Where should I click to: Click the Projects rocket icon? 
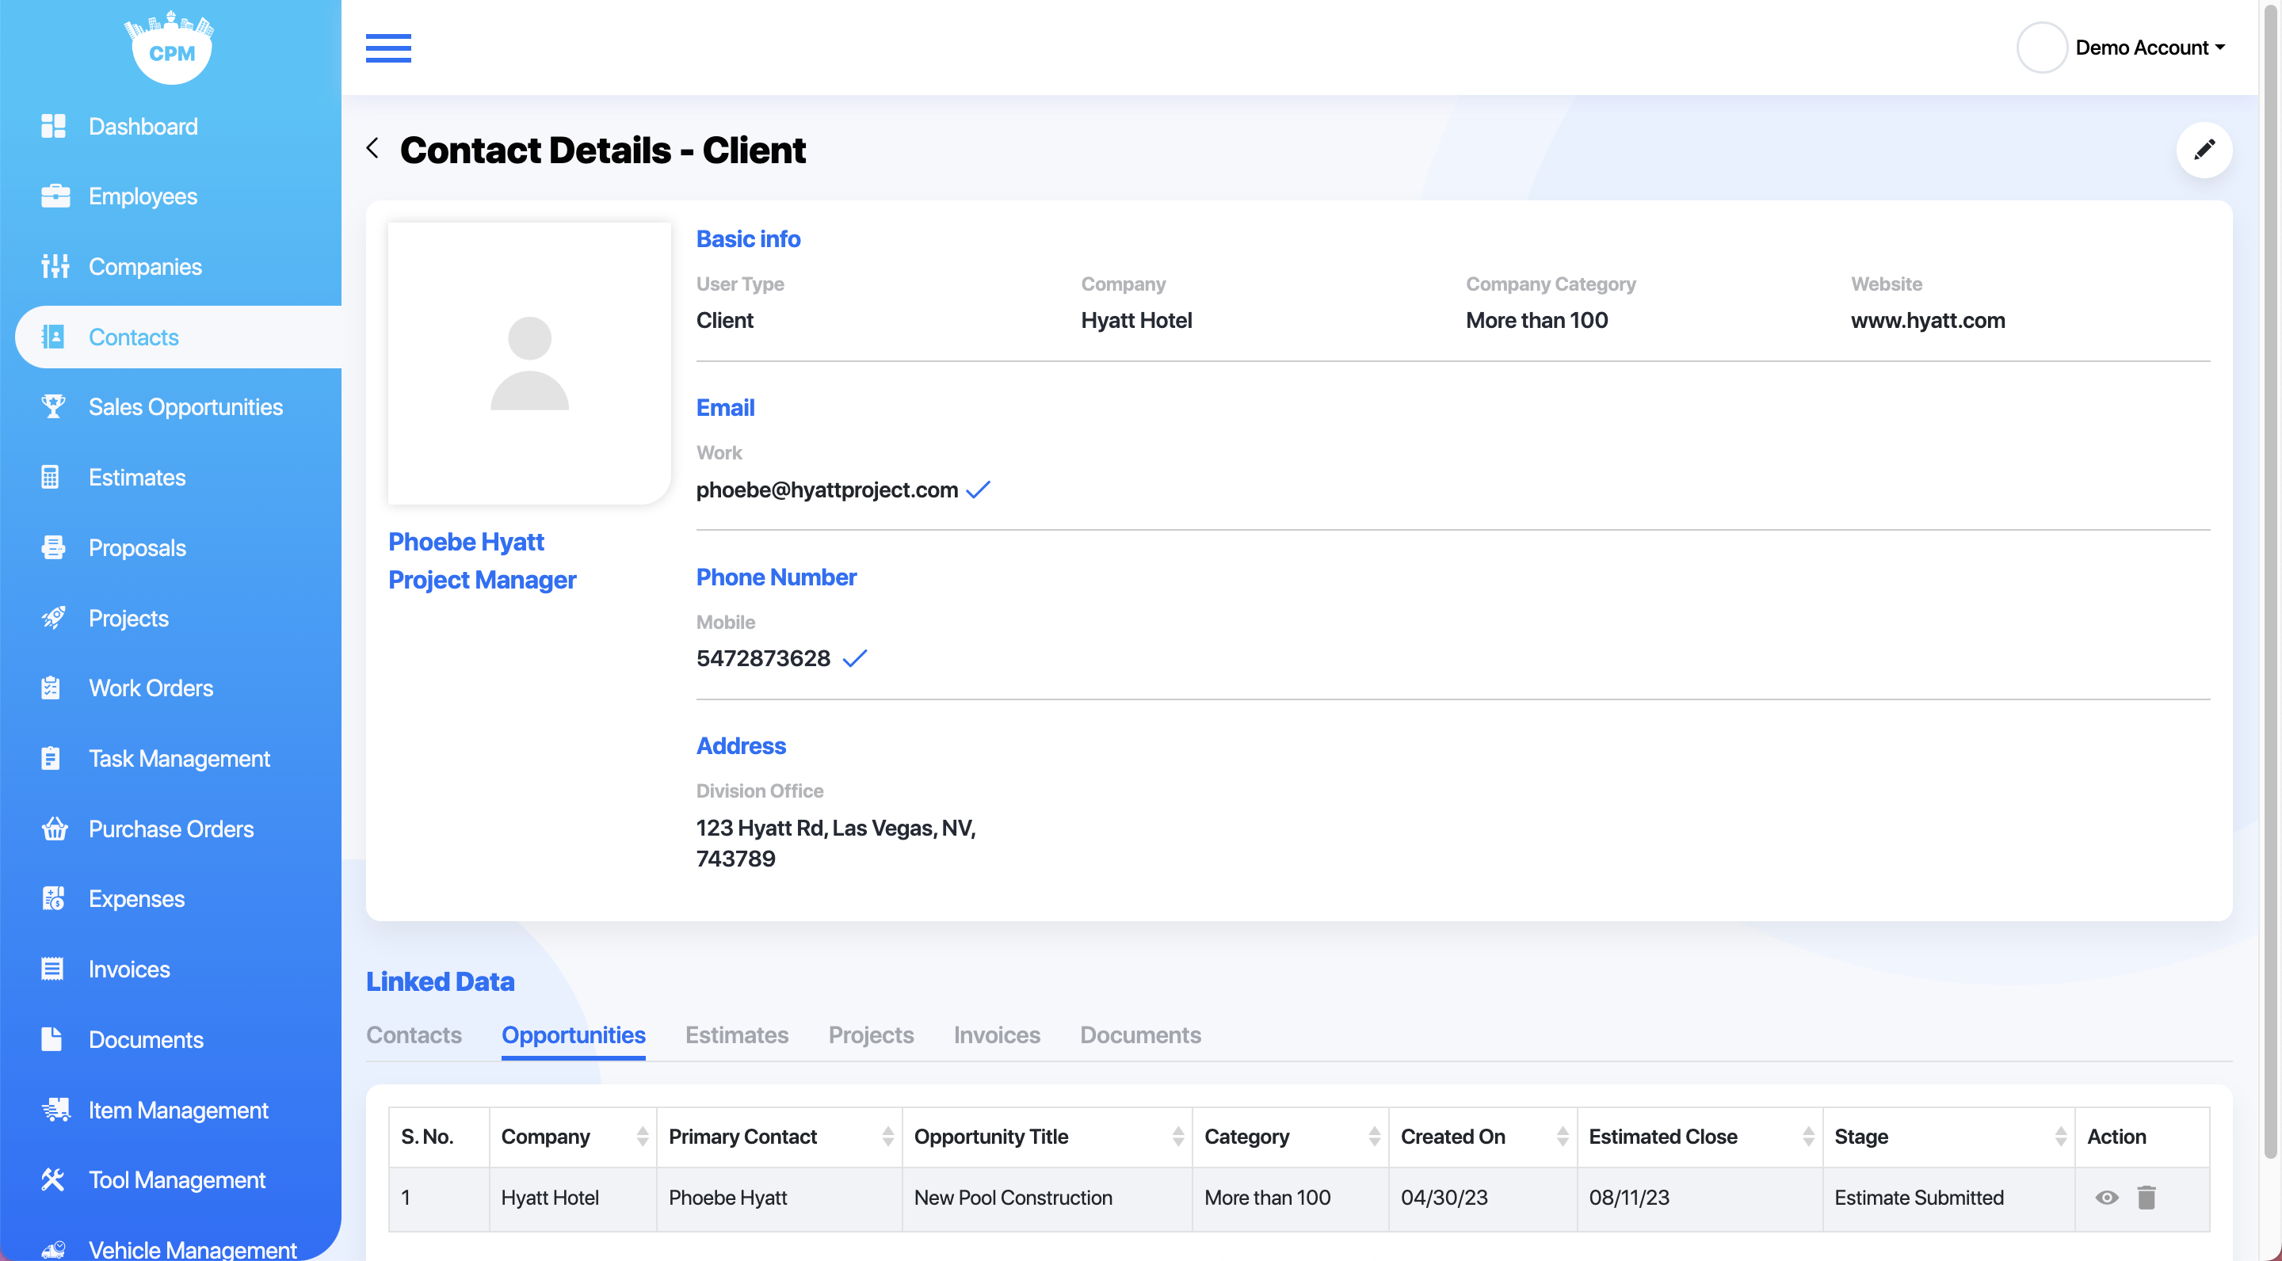53,618
